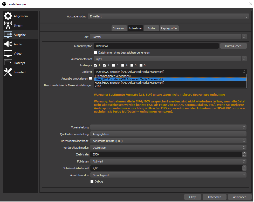Click the OBS logo in title bar
The width and height of the screenshot is (254, 202).
tap(4, 4)
